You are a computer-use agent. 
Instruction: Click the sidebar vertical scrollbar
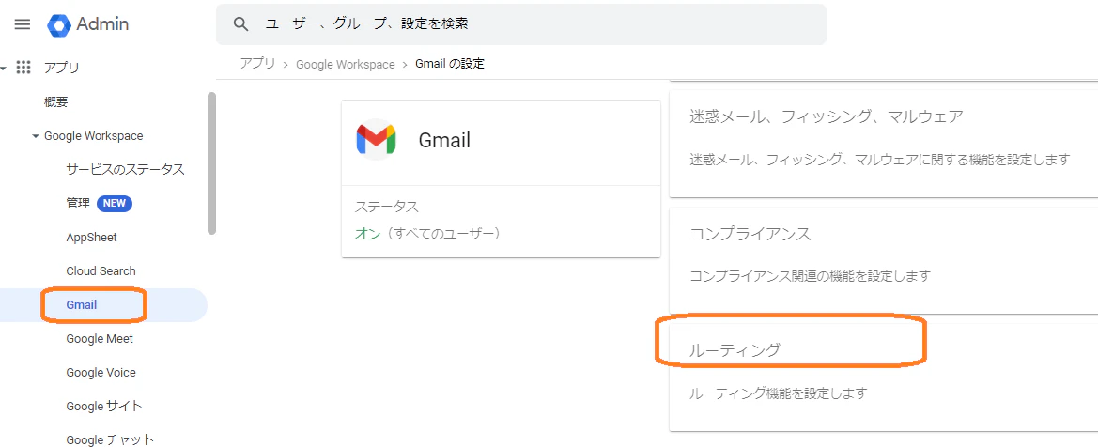[211, 164]
